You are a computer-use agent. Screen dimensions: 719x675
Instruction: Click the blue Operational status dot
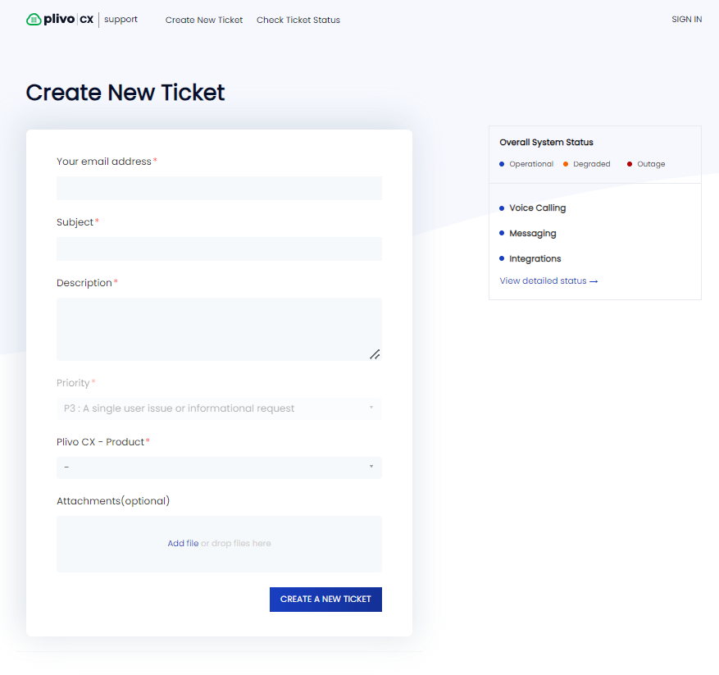[x=502, y=164]
